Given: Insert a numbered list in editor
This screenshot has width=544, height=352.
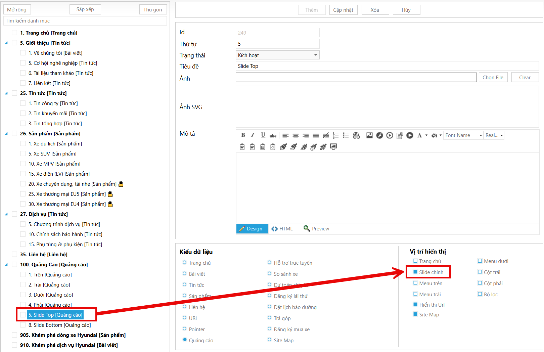Looking at the screenshot, I should click(335, 135).
